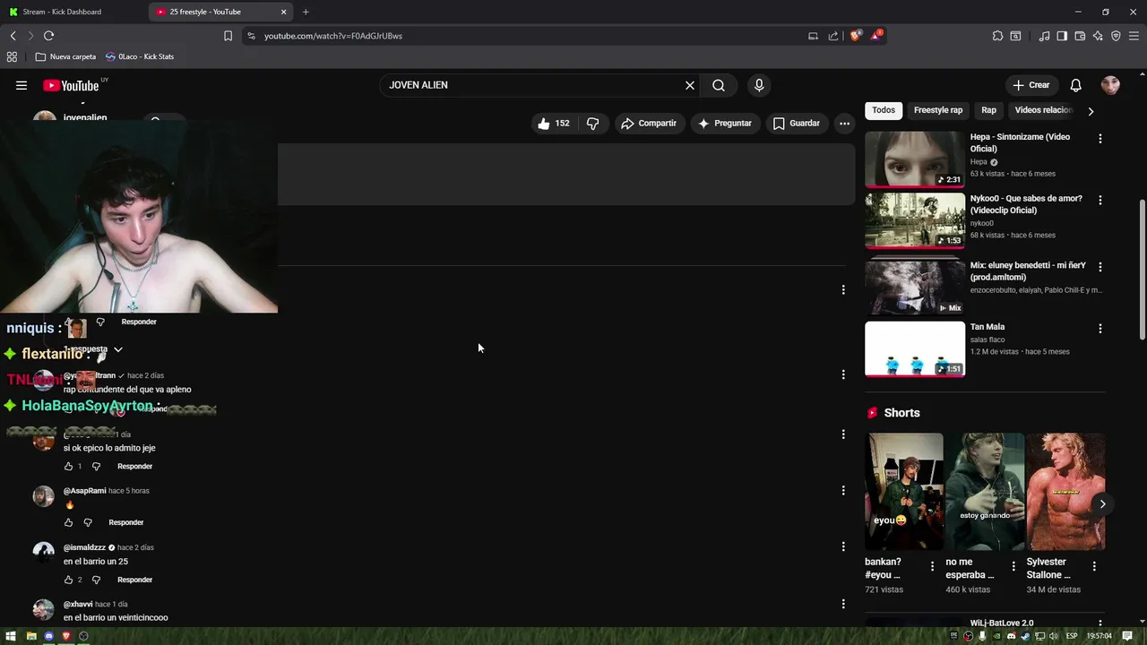Bookmark this page
This screenshot has height=645, width=1147.
click(228, 36)
